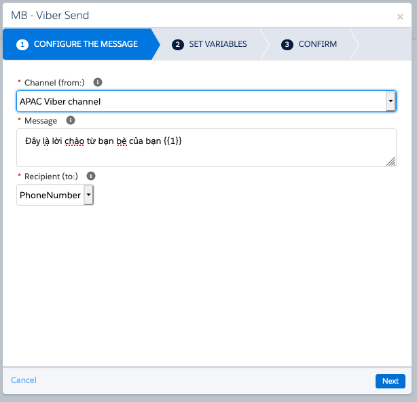The image size is (417, 402).
Task: Open the PhoneNumber recipient dropdown
Action: [50, 196]
